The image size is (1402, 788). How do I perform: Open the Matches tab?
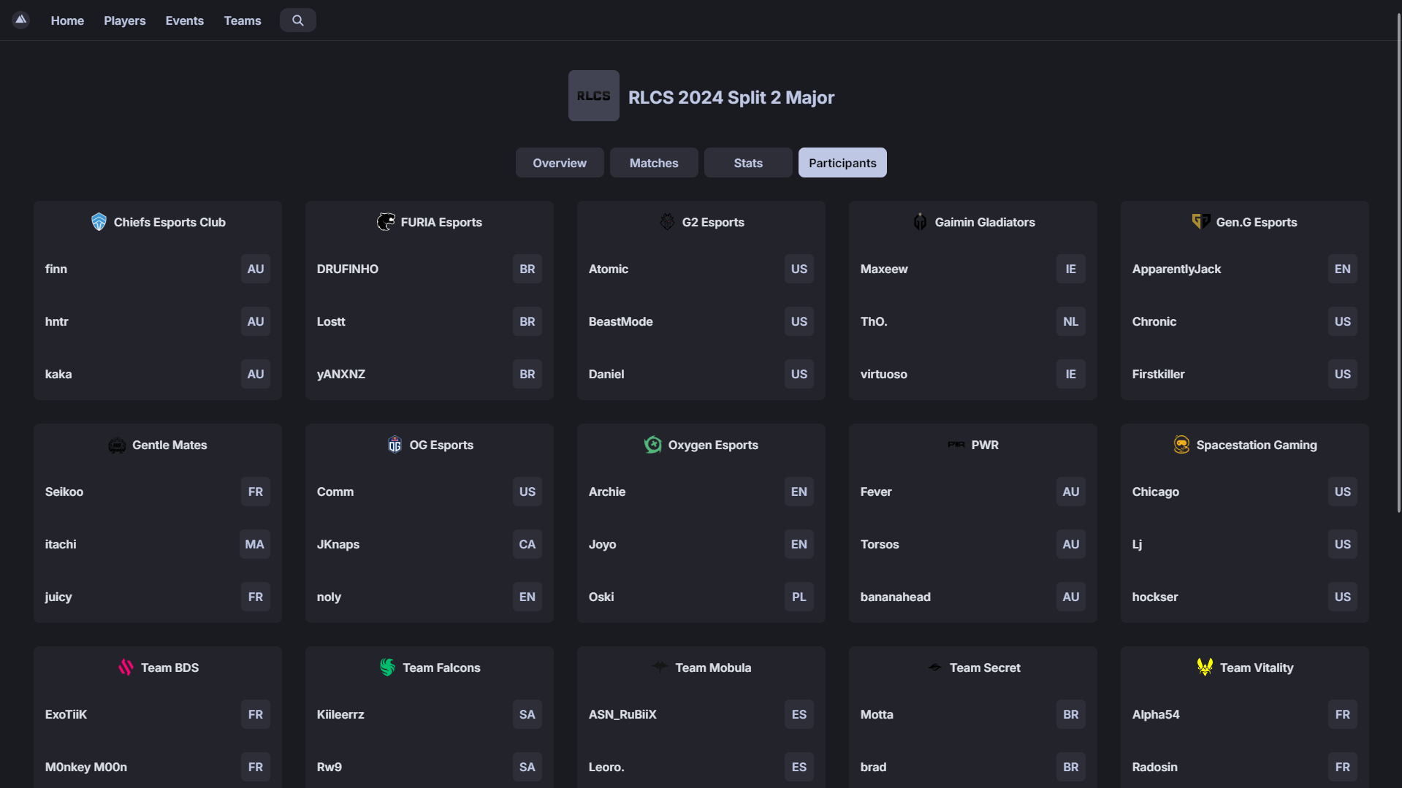click(x=653, y=163)
